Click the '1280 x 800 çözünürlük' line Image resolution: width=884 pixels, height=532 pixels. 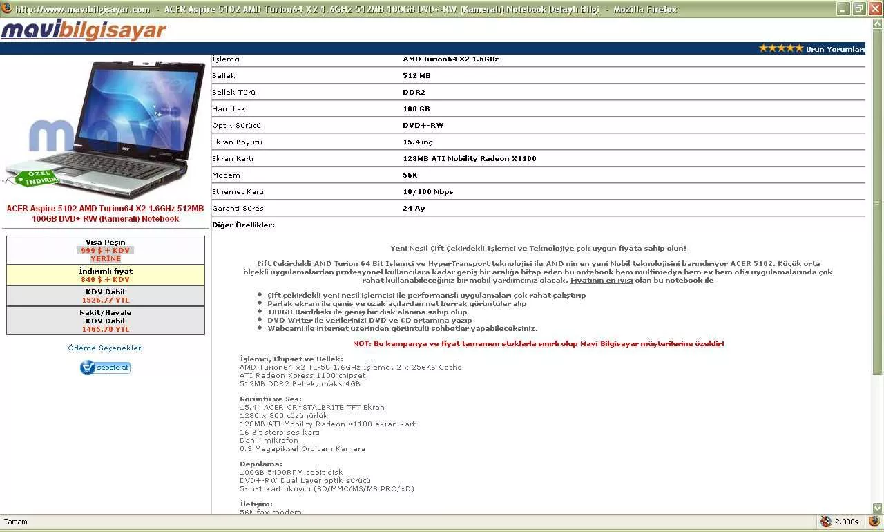(x=284, y=415)
